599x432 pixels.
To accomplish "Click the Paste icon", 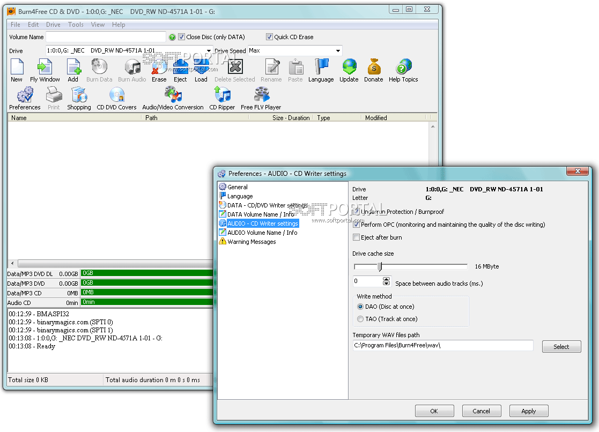I will (x=295, y=67).
